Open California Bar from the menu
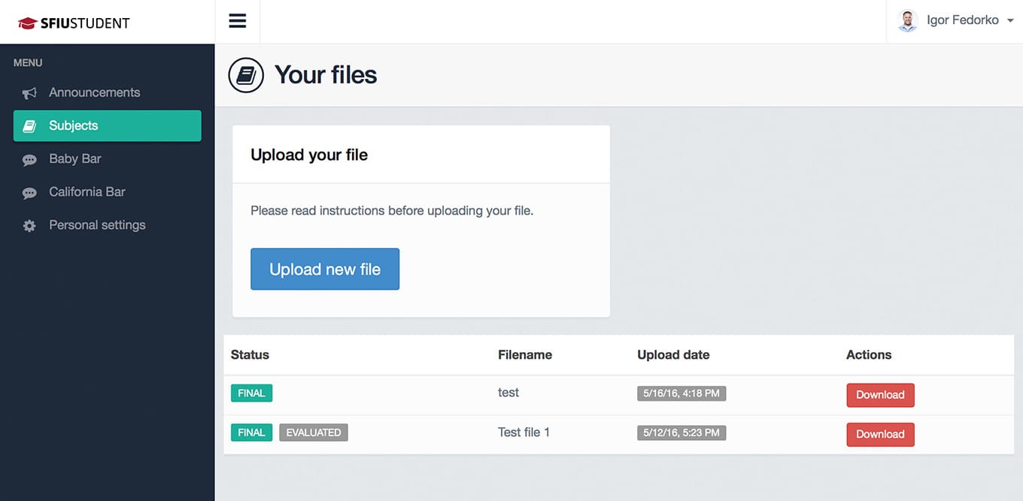The image size is (1023, 501). pos(108,192)
